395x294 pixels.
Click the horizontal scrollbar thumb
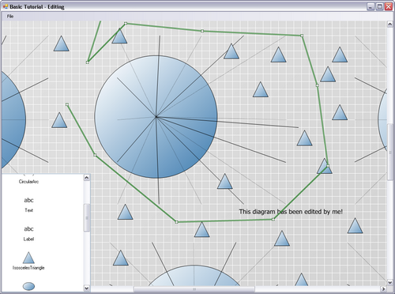point(194,289)
